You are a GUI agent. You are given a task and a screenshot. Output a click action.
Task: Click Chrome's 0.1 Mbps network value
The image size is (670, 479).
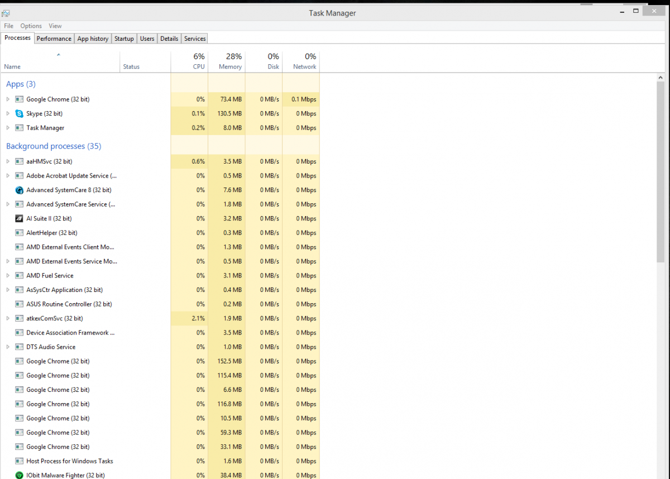tap(304, 99)
